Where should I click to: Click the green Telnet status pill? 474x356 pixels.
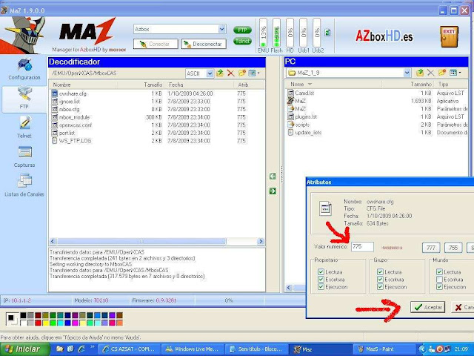pyautogui.click(x=242, y=41)
